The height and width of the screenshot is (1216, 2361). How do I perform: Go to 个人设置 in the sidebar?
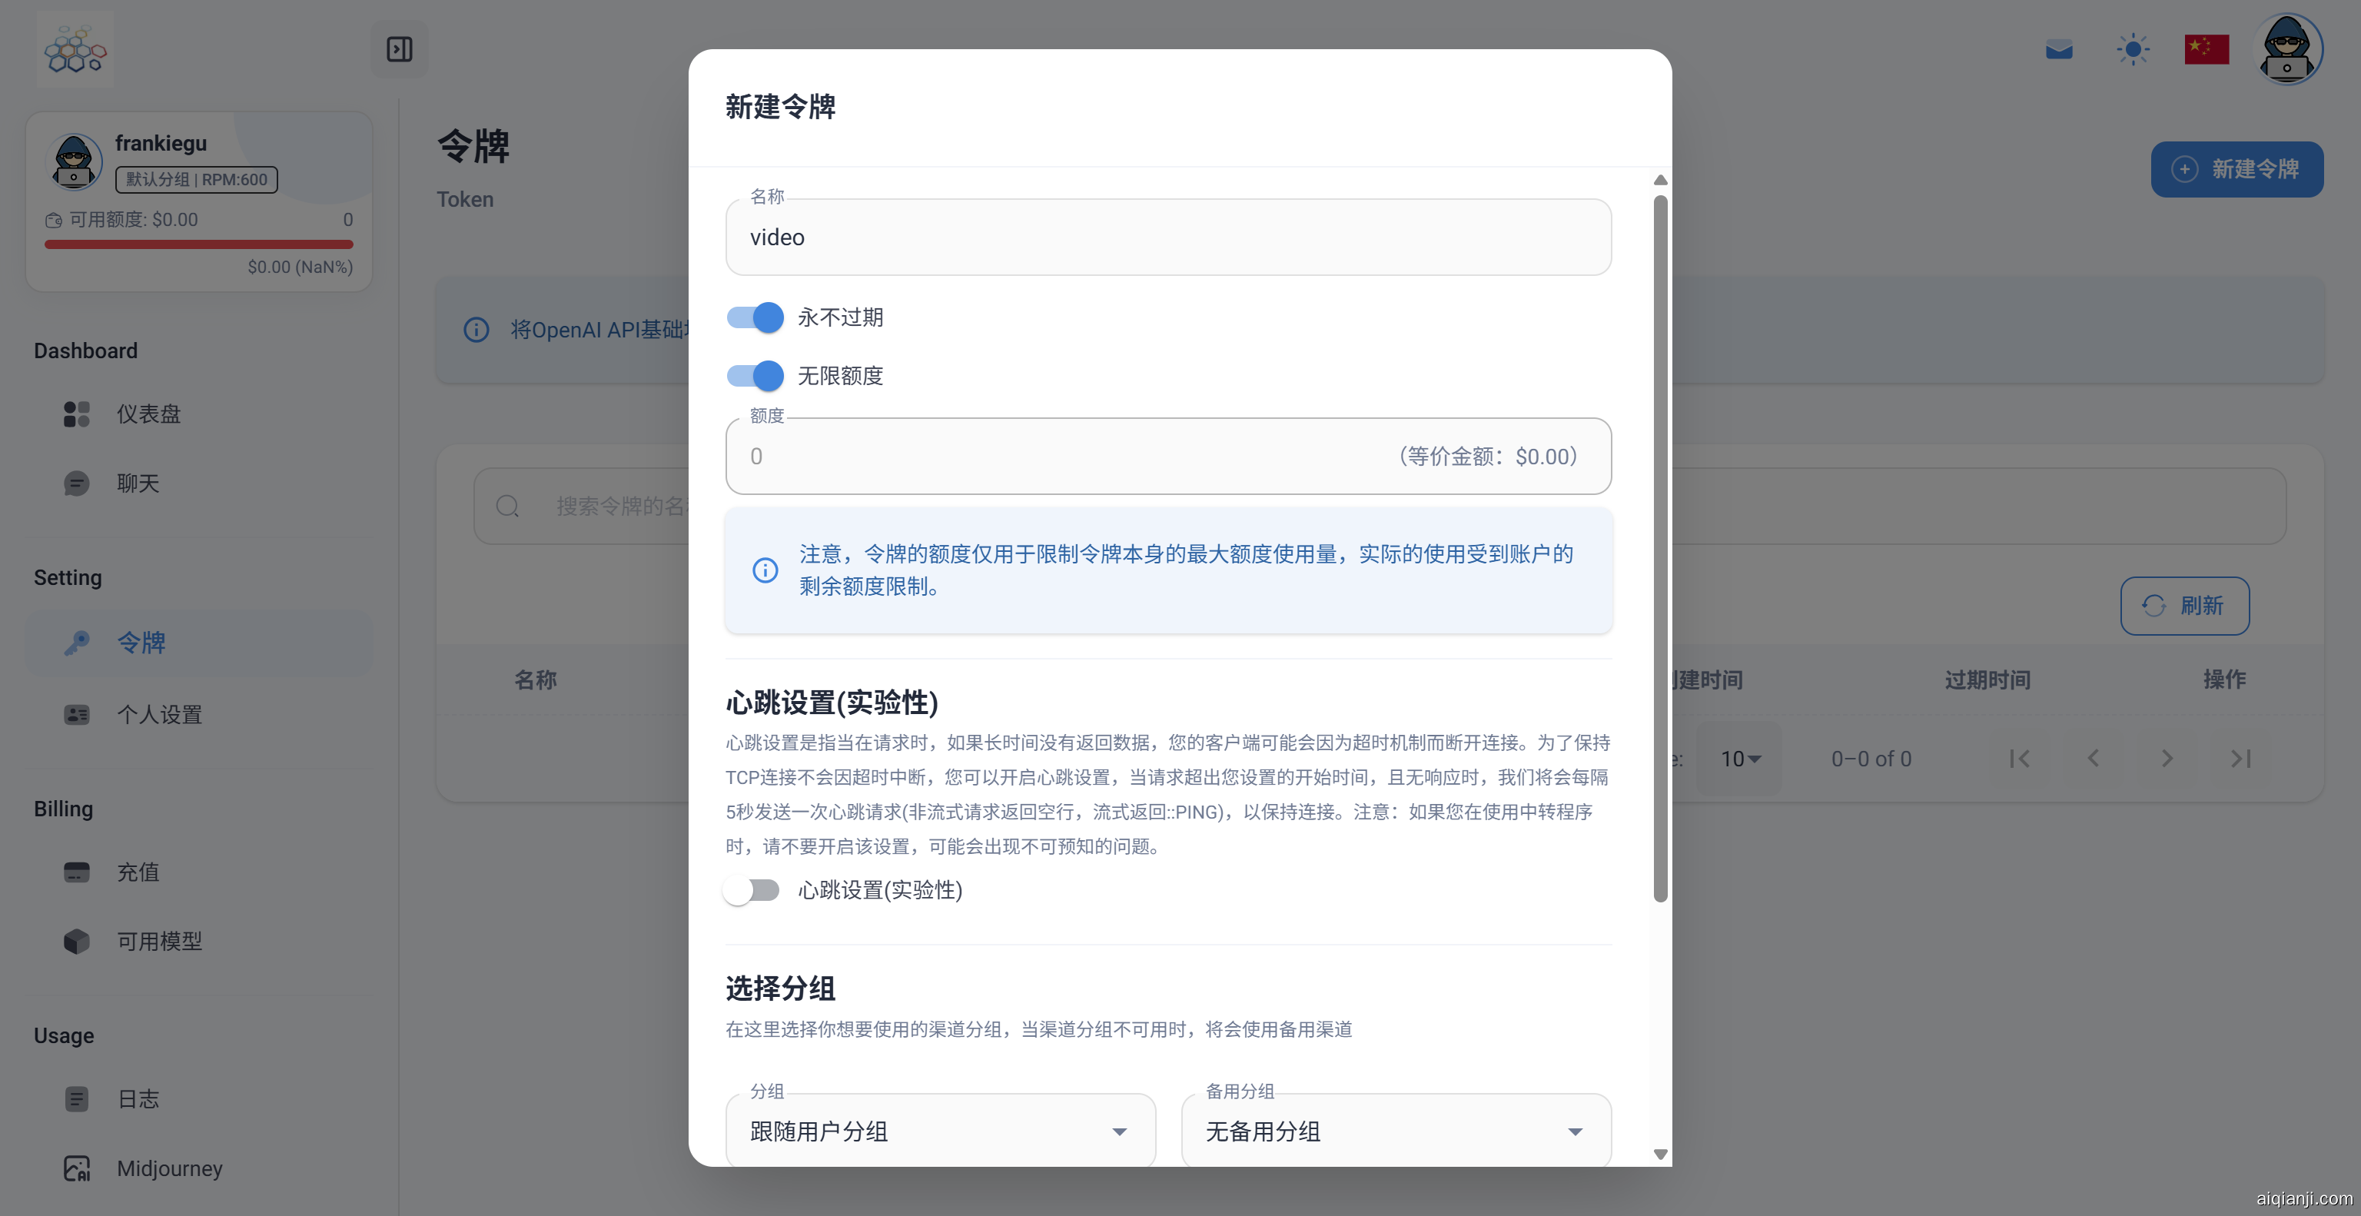pos(160,715)
